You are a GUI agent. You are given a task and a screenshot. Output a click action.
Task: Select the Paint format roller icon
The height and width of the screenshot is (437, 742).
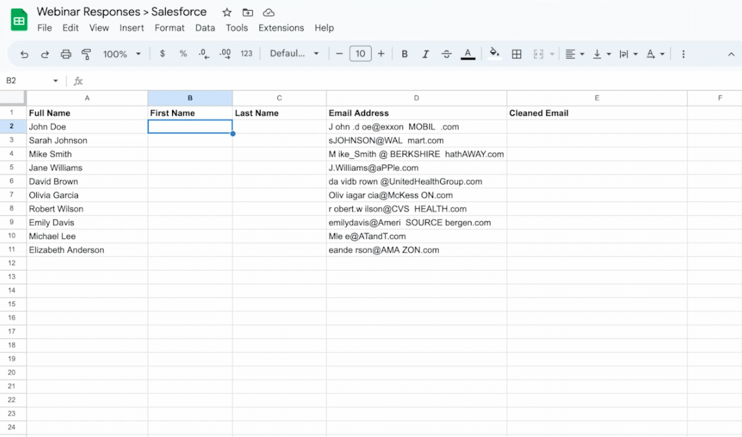[86, 54]
